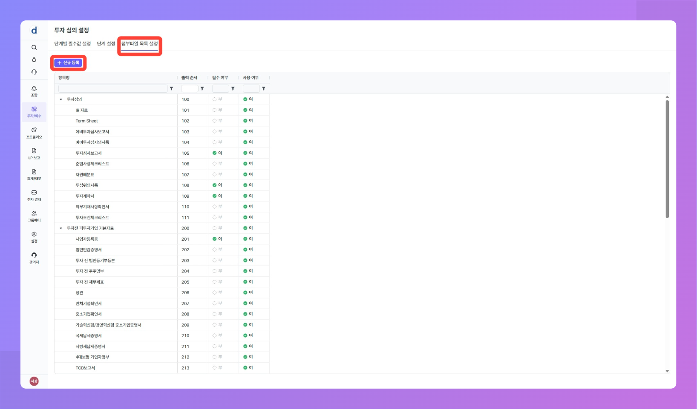The width and height of the screenshot is (697, 409).
Task: Open 전자 결재 sidebar icon
Action: tap(34, 195)
